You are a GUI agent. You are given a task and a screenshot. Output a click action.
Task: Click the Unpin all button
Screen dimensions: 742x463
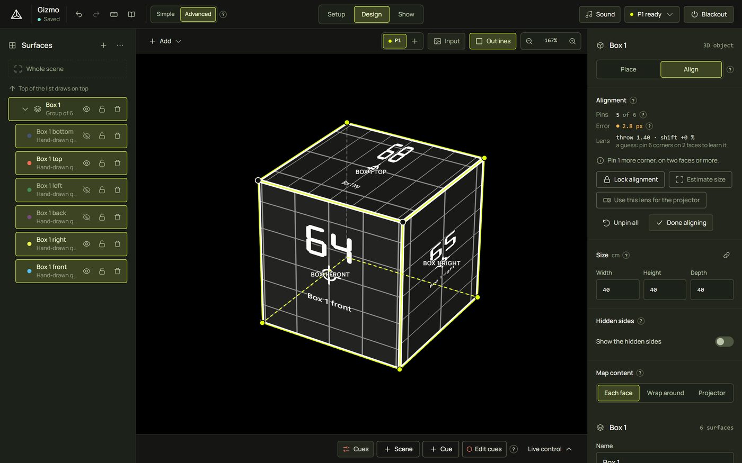(x=620, y=223)
